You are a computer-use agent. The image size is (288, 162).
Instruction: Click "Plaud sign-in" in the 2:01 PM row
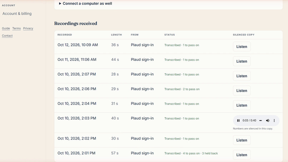pos(142,153)
